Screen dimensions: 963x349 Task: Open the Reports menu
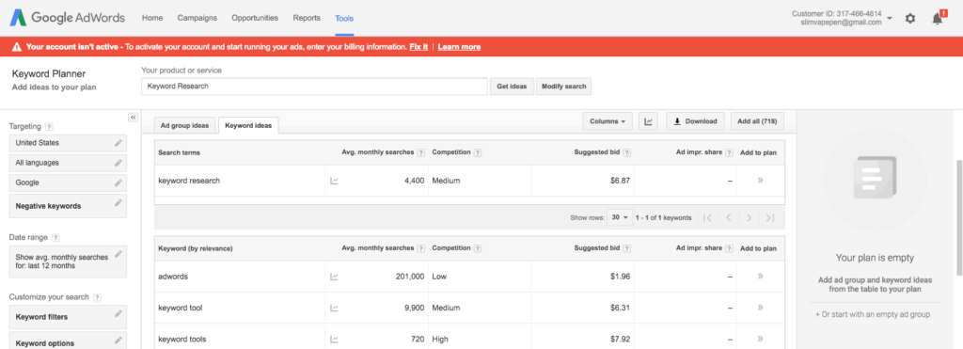307,18
